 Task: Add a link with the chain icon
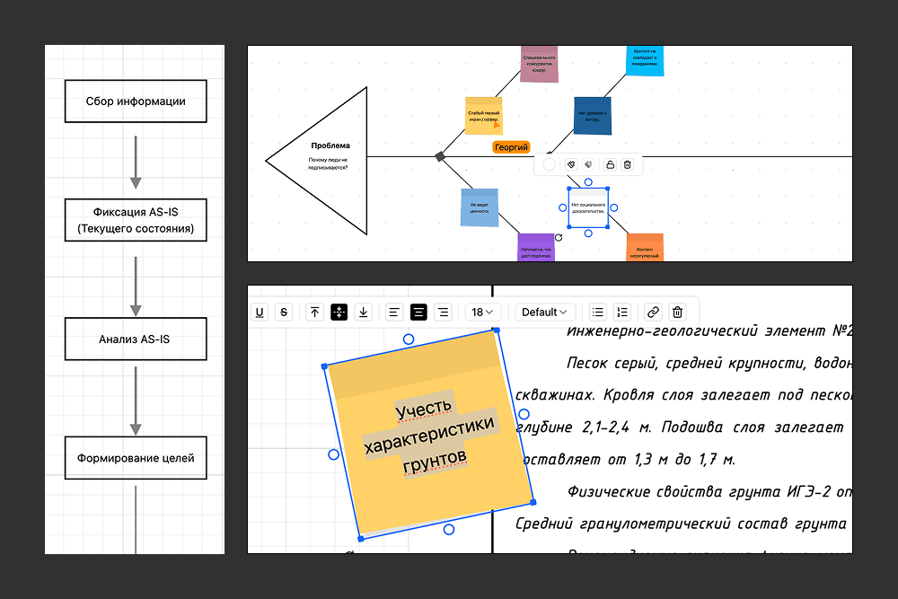[654, 313]
